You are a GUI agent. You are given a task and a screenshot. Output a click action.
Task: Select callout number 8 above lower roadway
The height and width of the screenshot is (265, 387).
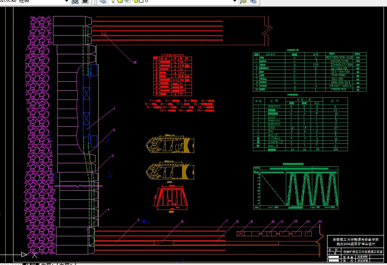click(x=238, y=221)
